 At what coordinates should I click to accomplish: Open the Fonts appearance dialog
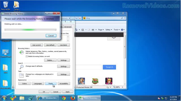pos(51,84)
